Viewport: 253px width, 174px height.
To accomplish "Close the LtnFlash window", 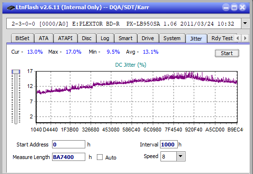I will point(242,7).
